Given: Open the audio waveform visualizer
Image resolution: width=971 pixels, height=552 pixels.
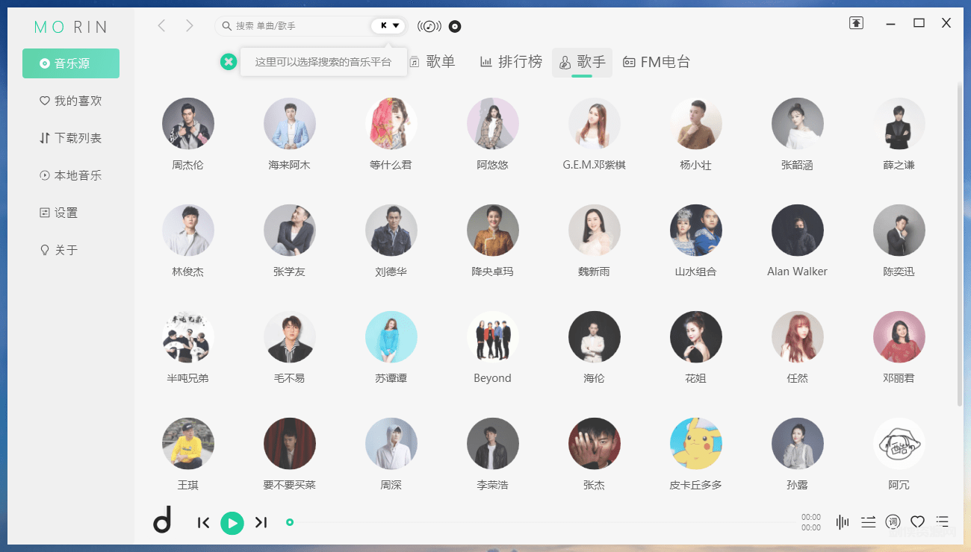Looking at the screenshot, I should [x=843, y=522].
